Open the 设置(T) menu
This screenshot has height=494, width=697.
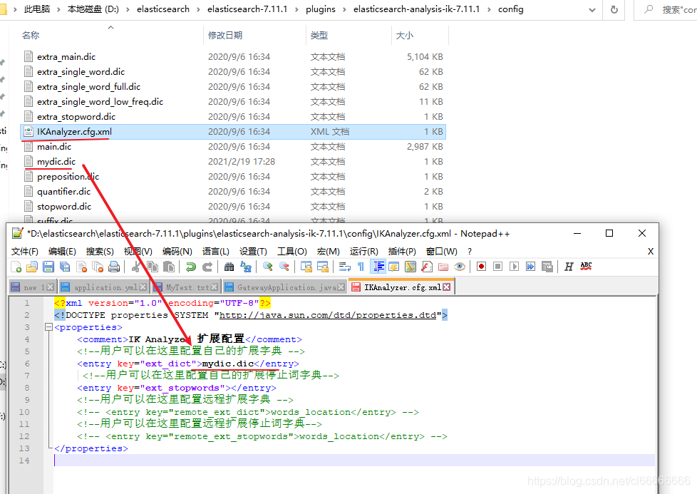(x=253, y=251)
